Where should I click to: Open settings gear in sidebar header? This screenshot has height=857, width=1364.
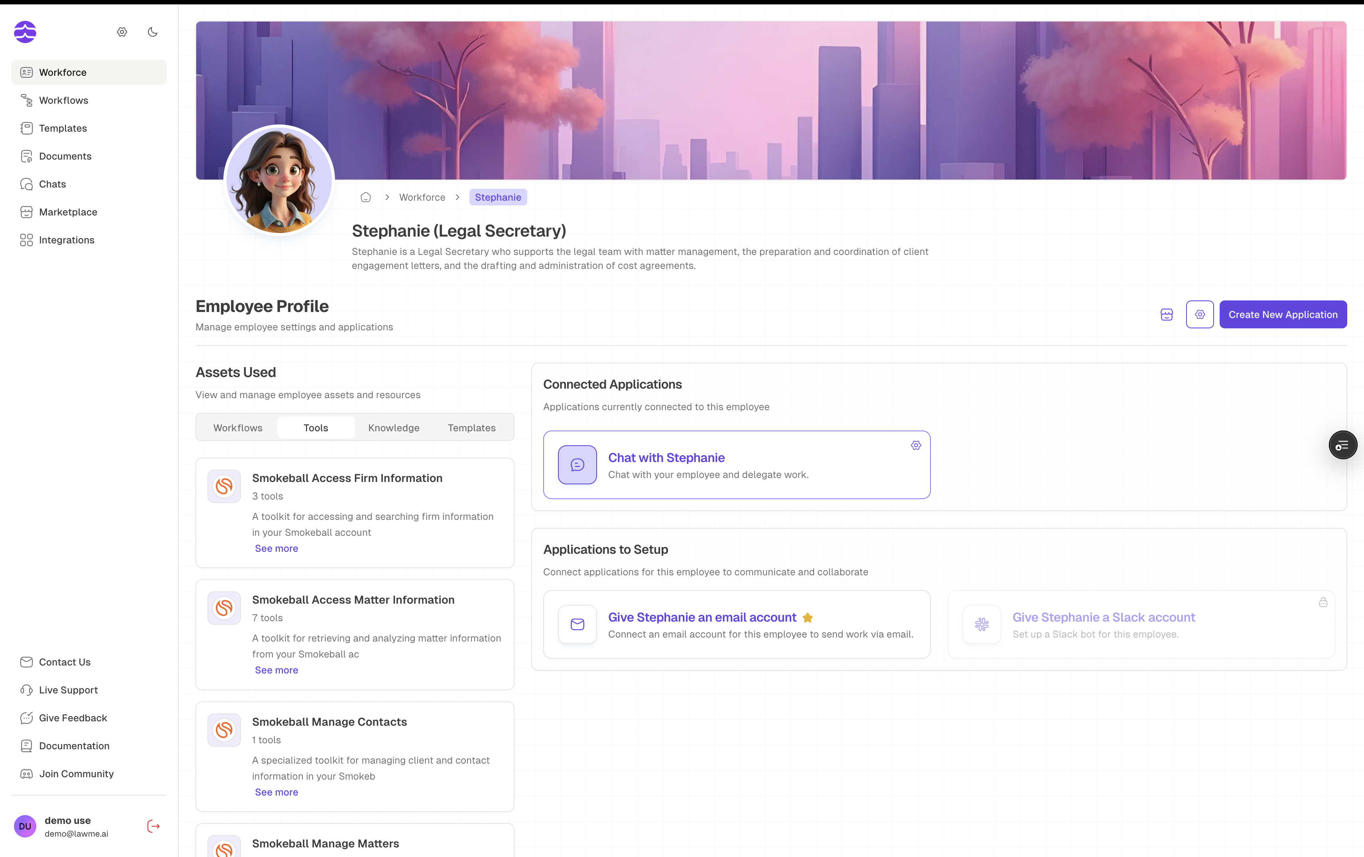[122, 32]
